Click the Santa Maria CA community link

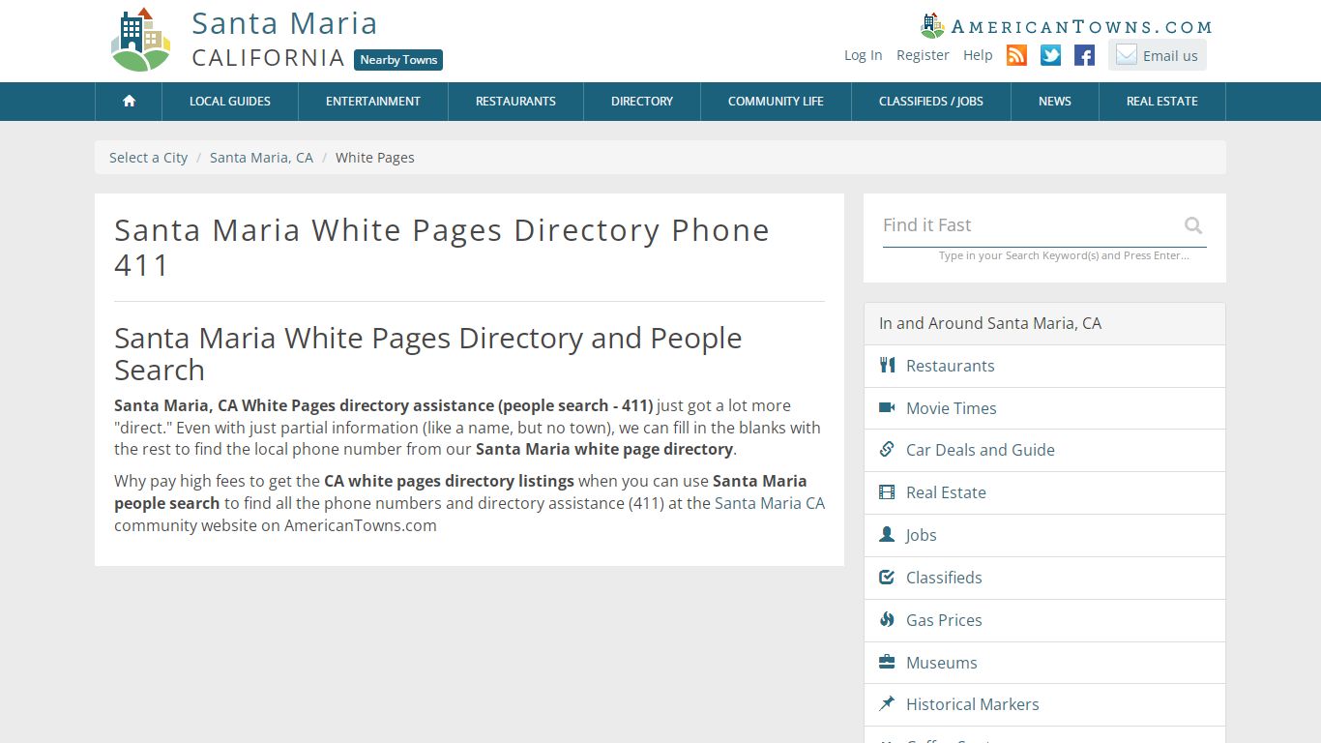pyautogui.click(x=770, y=503)
